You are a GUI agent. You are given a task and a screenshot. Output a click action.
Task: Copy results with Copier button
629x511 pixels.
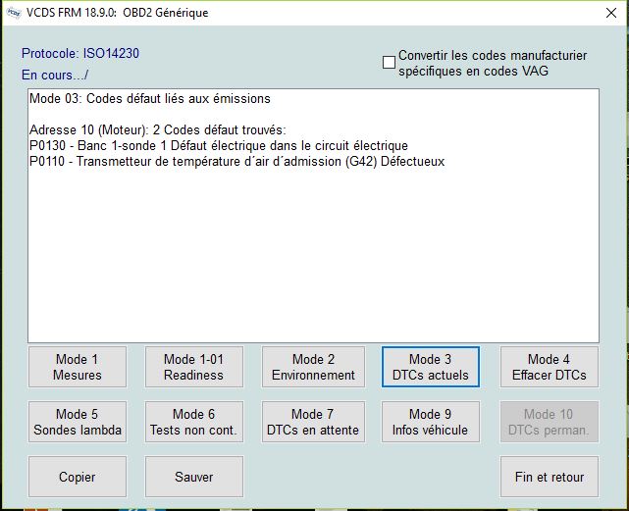coord(77,477)
